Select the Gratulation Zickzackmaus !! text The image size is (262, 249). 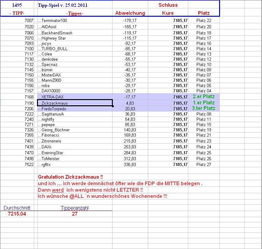point(70,177)
